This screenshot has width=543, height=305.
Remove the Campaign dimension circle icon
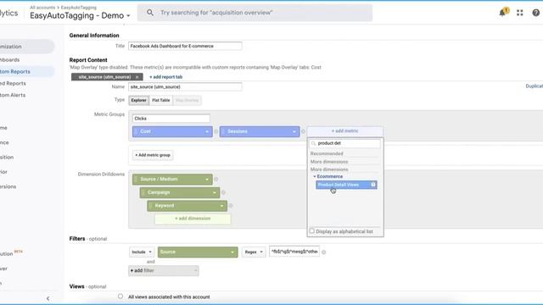[x=223, y=192]
